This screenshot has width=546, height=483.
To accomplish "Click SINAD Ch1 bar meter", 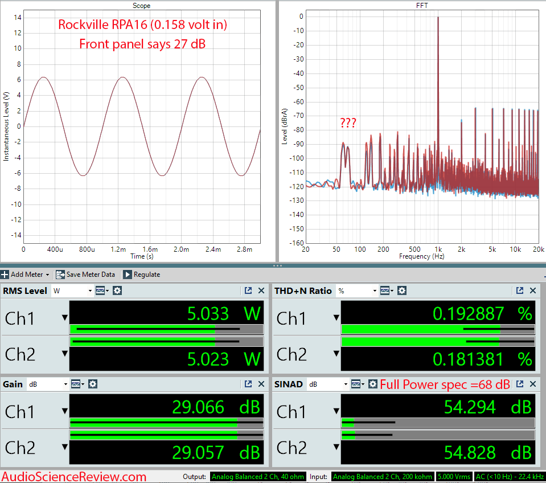I will (x=438, y=423).
